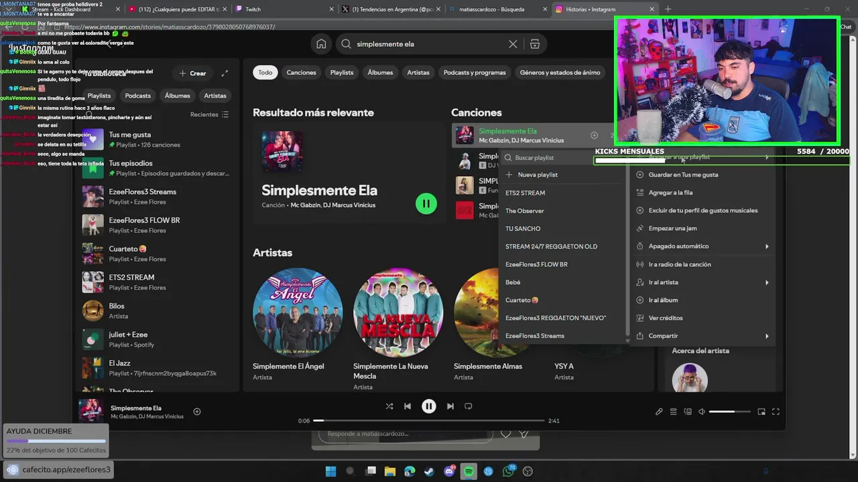
Task: Select Agregar a la fila
Action: [x=702, y=193]
